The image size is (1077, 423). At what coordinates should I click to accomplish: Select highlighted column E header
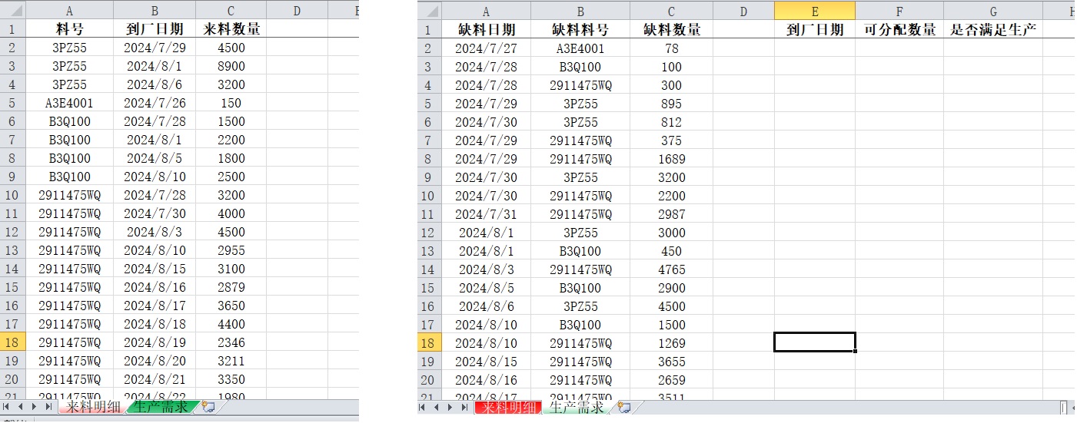815,11
